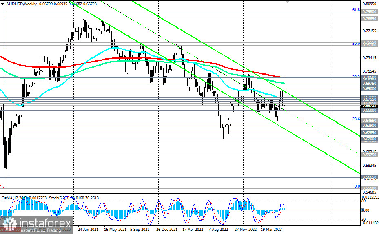Select the 38.2 Fibonacci level label
The image size is (379, 234).
click(356, 77)
